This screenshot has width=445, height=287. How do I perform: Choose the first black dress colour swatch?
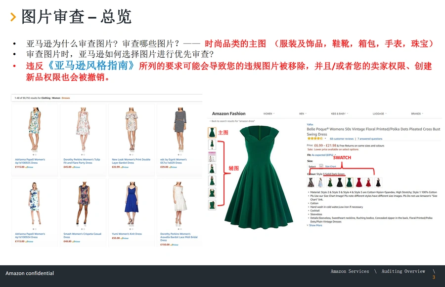tap(340, 182)
